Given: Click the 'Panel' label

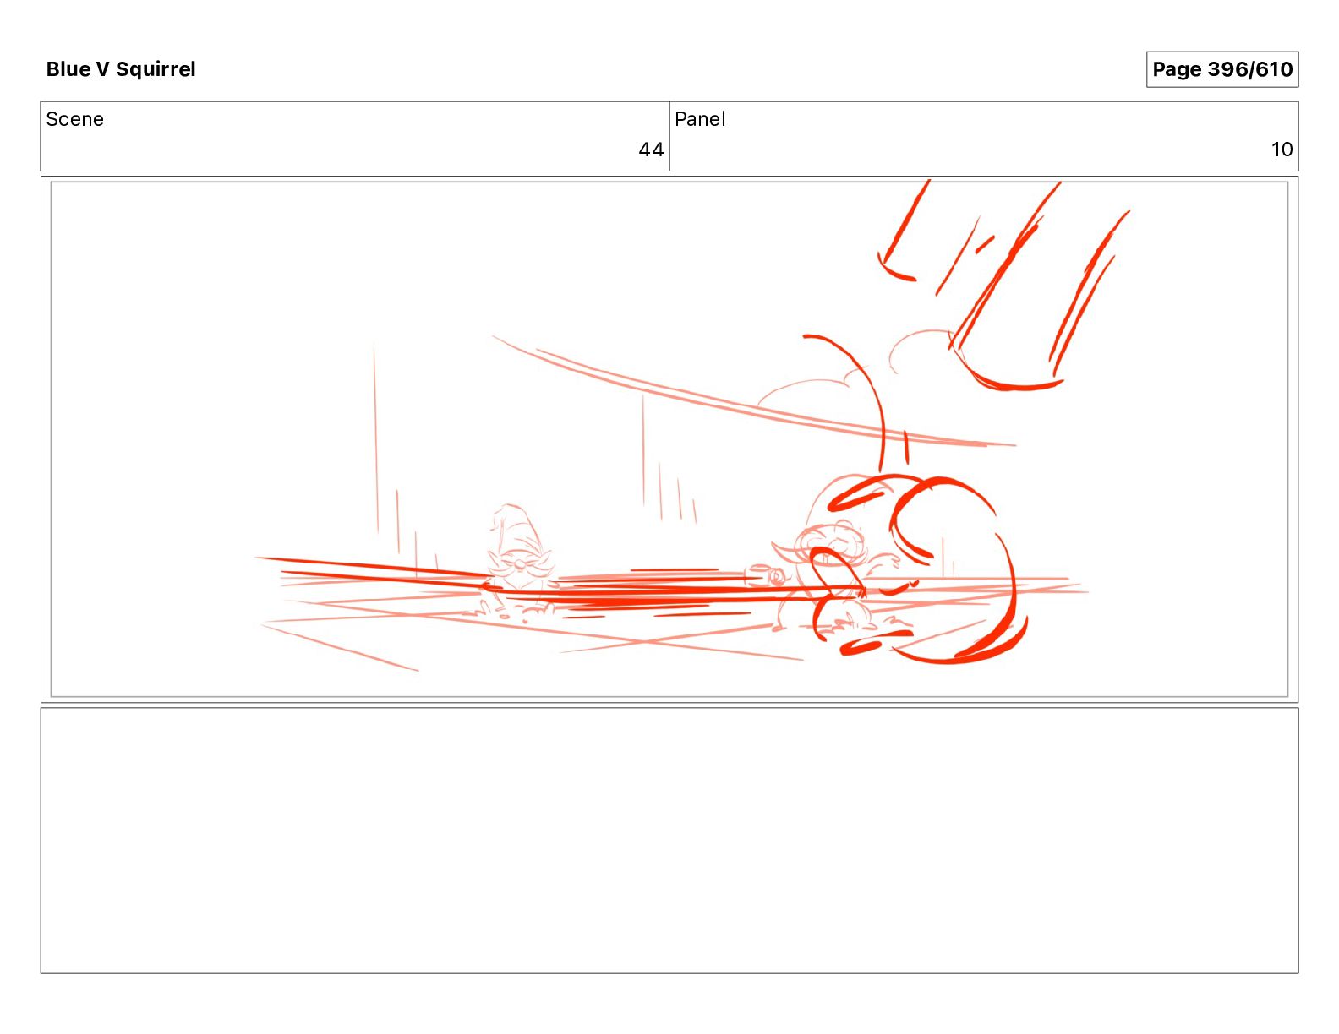Looking at the screenshot, I should 700,119.
